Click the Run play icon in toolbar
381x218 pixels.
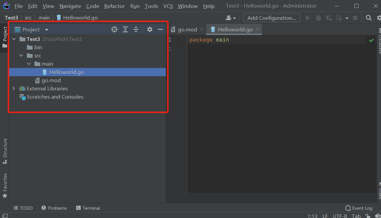(x=308, y=18)
